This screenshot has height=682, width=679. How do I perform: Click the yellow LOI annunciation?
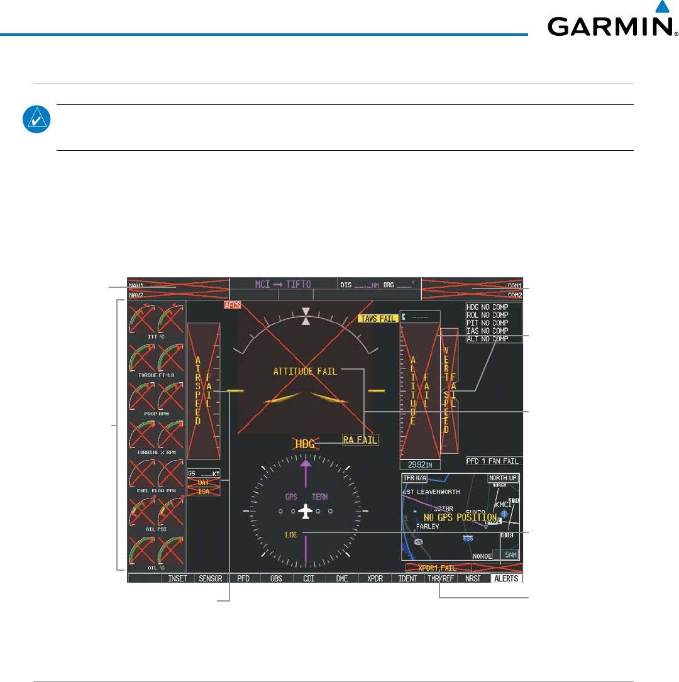click(x=291, y=534)
